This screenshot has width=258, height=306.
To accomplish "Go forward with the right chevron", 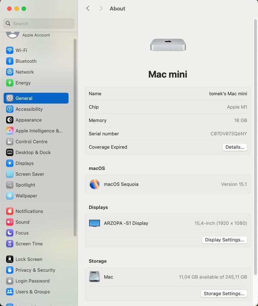I will pyautogui.click(x=101, y=8).
